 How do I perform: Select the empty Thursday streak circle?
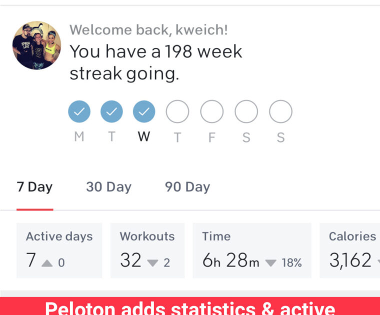(x=177, y=111)
